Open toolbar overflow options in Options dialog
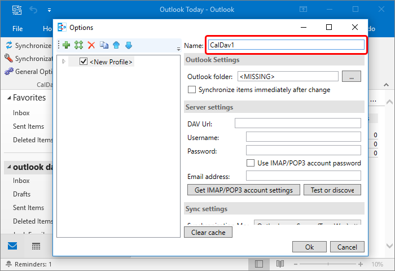This screenshot has width=395, height=271. pyautogui.click(x=178, y=49)
